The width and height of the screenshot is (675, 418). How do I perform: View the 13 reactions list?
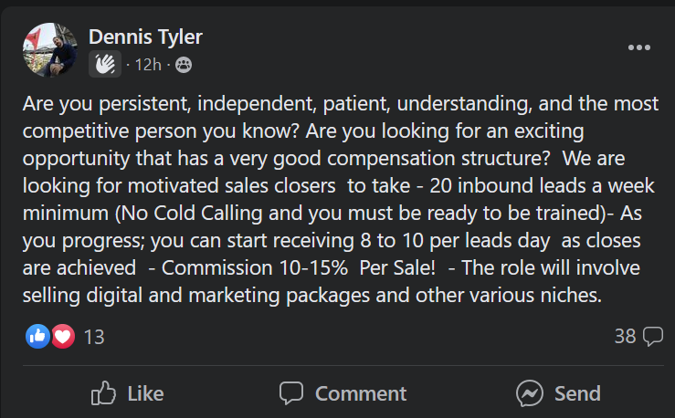(x=94, y=337)
